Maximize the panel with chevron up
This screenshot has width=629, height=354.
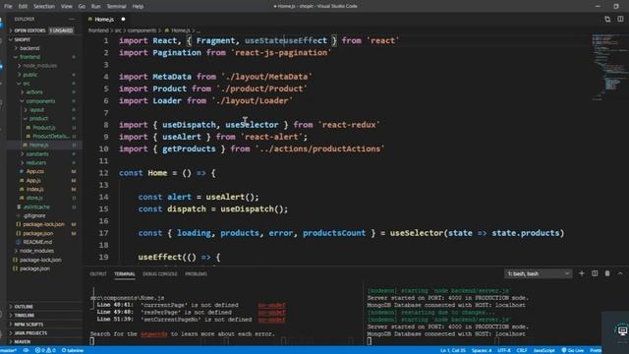(x=620, y=273)
